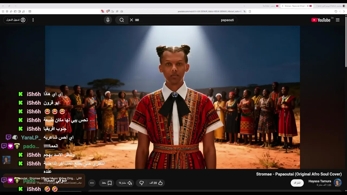Open the browser shield icon left toolbar

(x=7, y=11)
